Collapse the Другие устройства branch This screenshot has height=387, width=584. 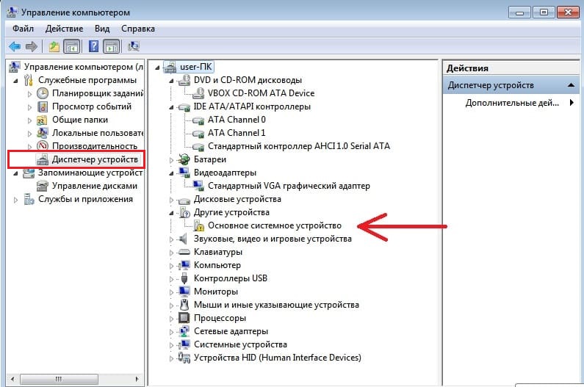pos(171,213)
